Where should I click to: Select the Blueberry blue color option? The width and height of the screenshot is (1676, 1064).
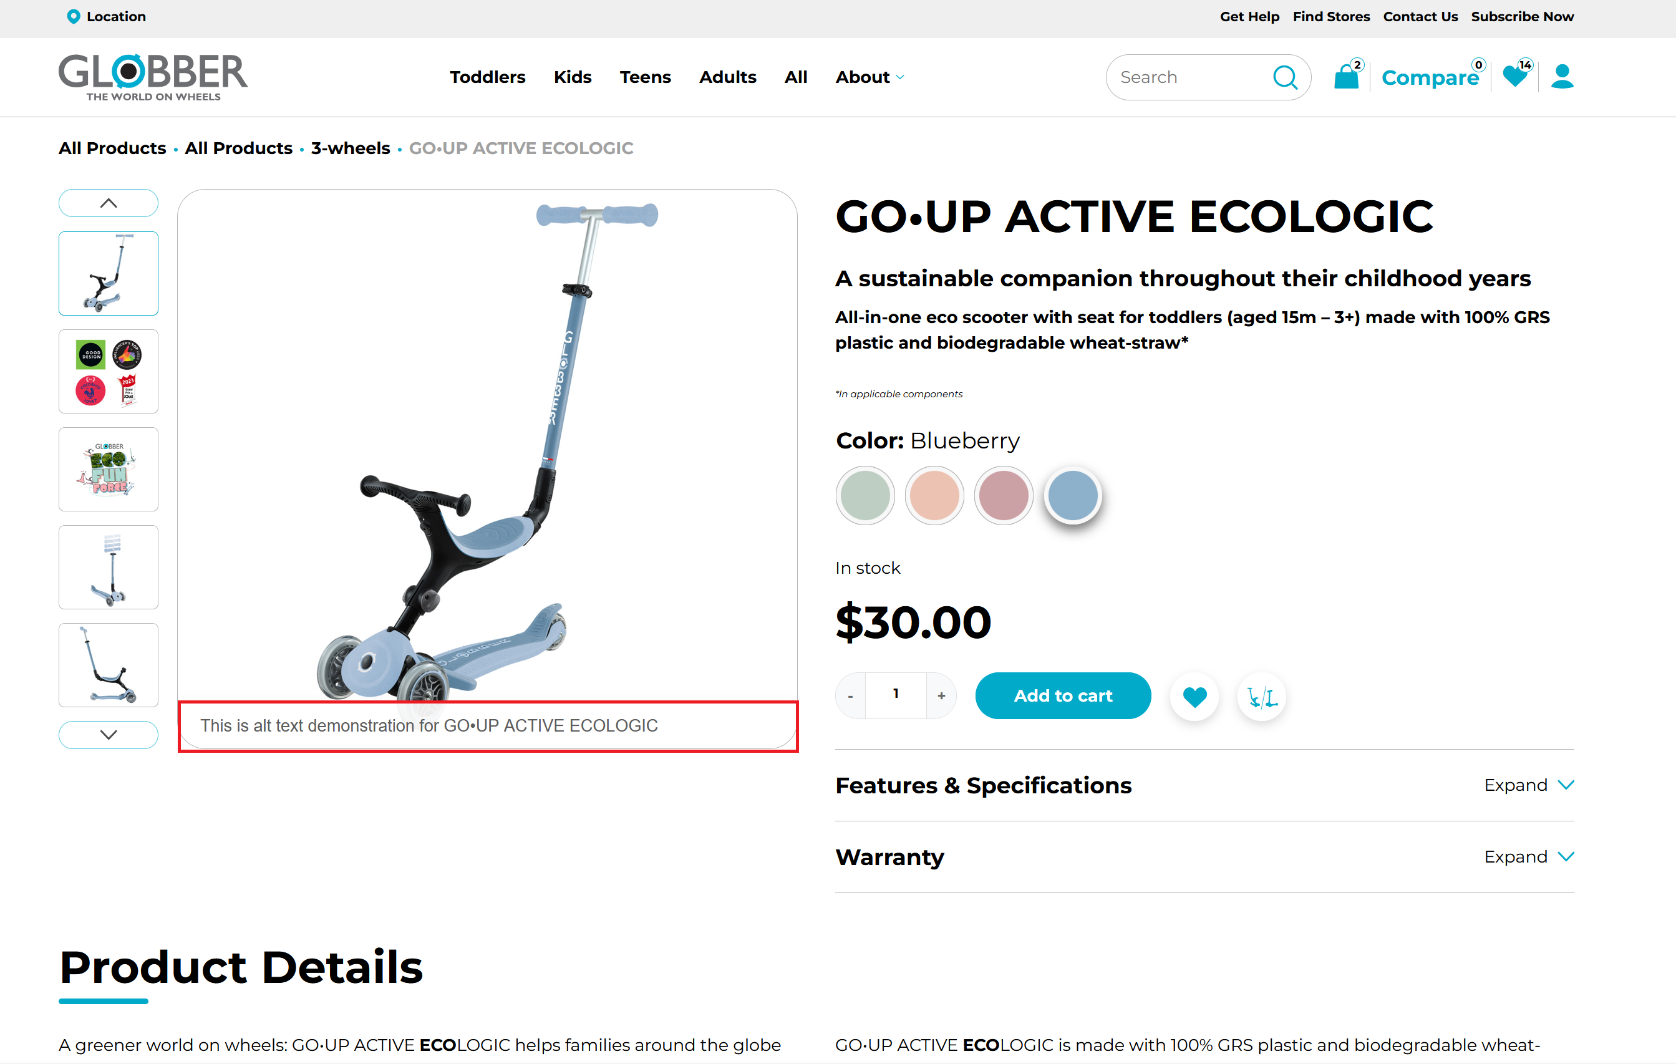(x=1073, y=495)
